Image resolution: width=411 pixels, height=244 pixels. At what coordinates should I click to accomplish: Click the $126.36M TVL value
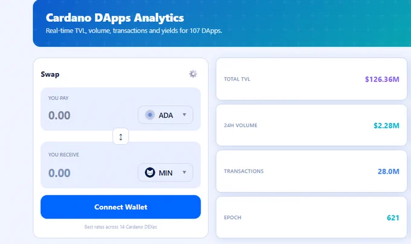[x=382, y=79]
